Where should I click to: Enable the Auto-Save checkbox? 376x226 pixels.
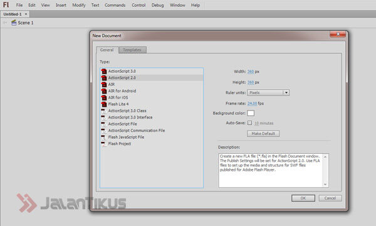click(249, 123)
